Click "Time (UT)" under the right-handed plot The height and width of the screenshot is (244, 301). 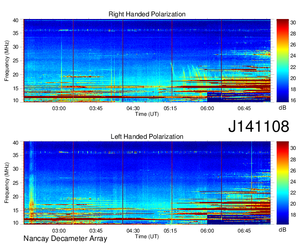click(147, 114)
